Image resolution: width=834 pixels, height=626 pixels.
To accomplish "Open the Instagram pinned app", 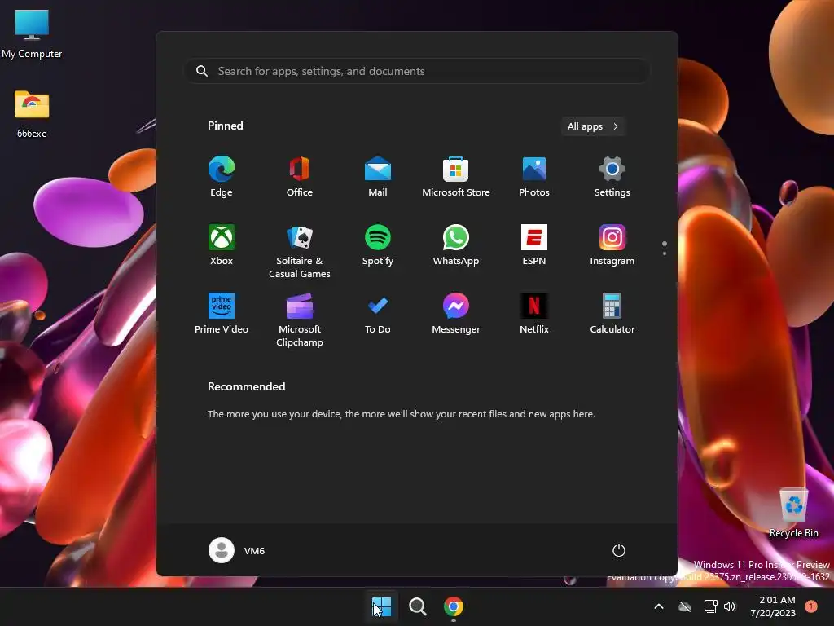I will click(612, 245).
